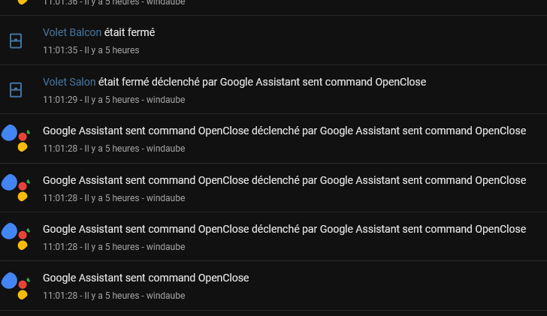Select the Google Assistant logo of the third identical OpenClose entry

pos(16,236)
